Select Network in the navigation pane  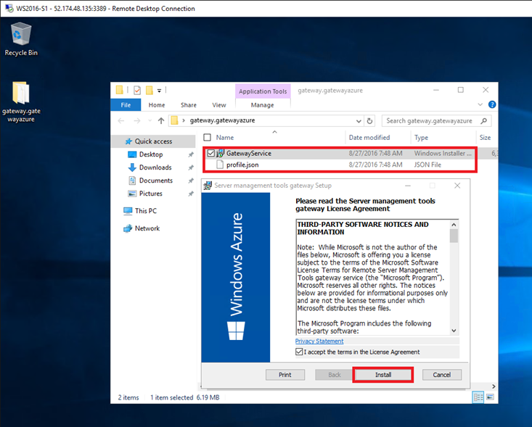[147, 228]
